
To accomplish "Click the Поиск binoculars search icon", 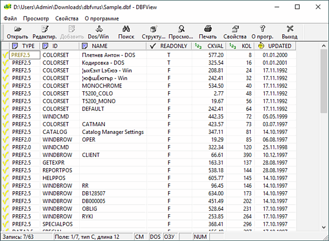I will coord(126,29).
